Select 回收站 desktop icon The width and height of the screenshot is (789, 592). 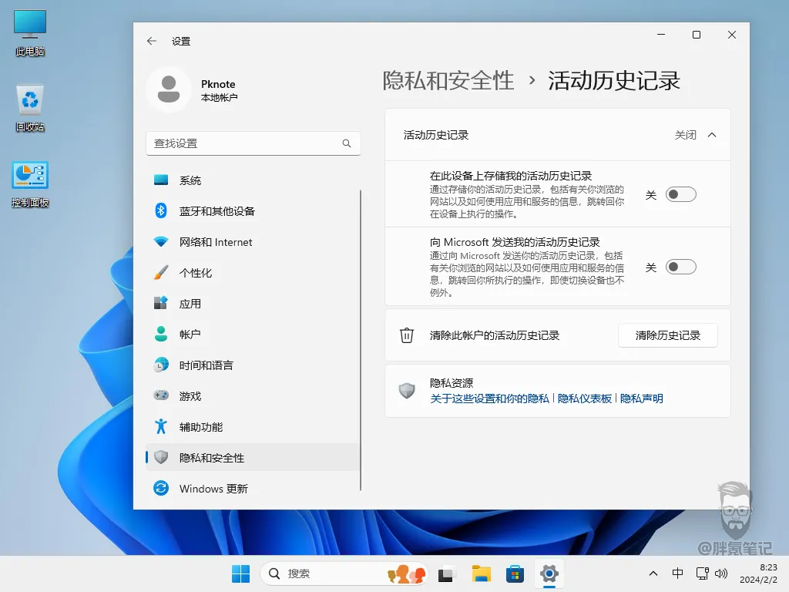pyautogui.click(x=30, y=108)
